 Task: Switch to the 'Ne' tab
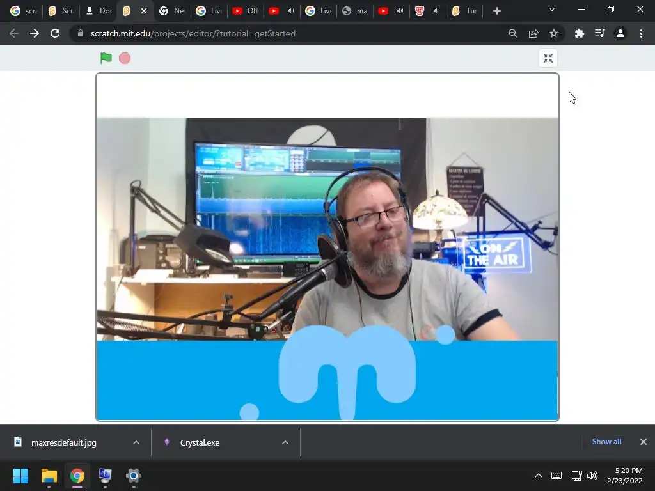pyautogui.click(x=172, y=11)
